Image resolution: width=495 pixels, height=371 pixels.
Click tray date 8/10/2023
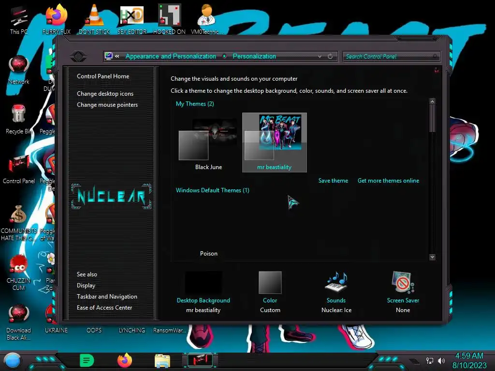[469, 365]
